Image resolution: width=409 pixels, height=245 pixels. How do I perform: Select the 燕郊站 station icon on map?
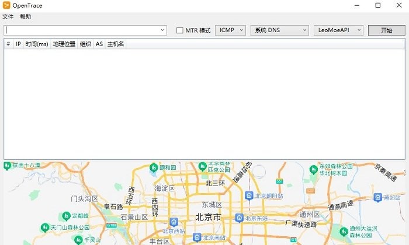click(377, 197)
